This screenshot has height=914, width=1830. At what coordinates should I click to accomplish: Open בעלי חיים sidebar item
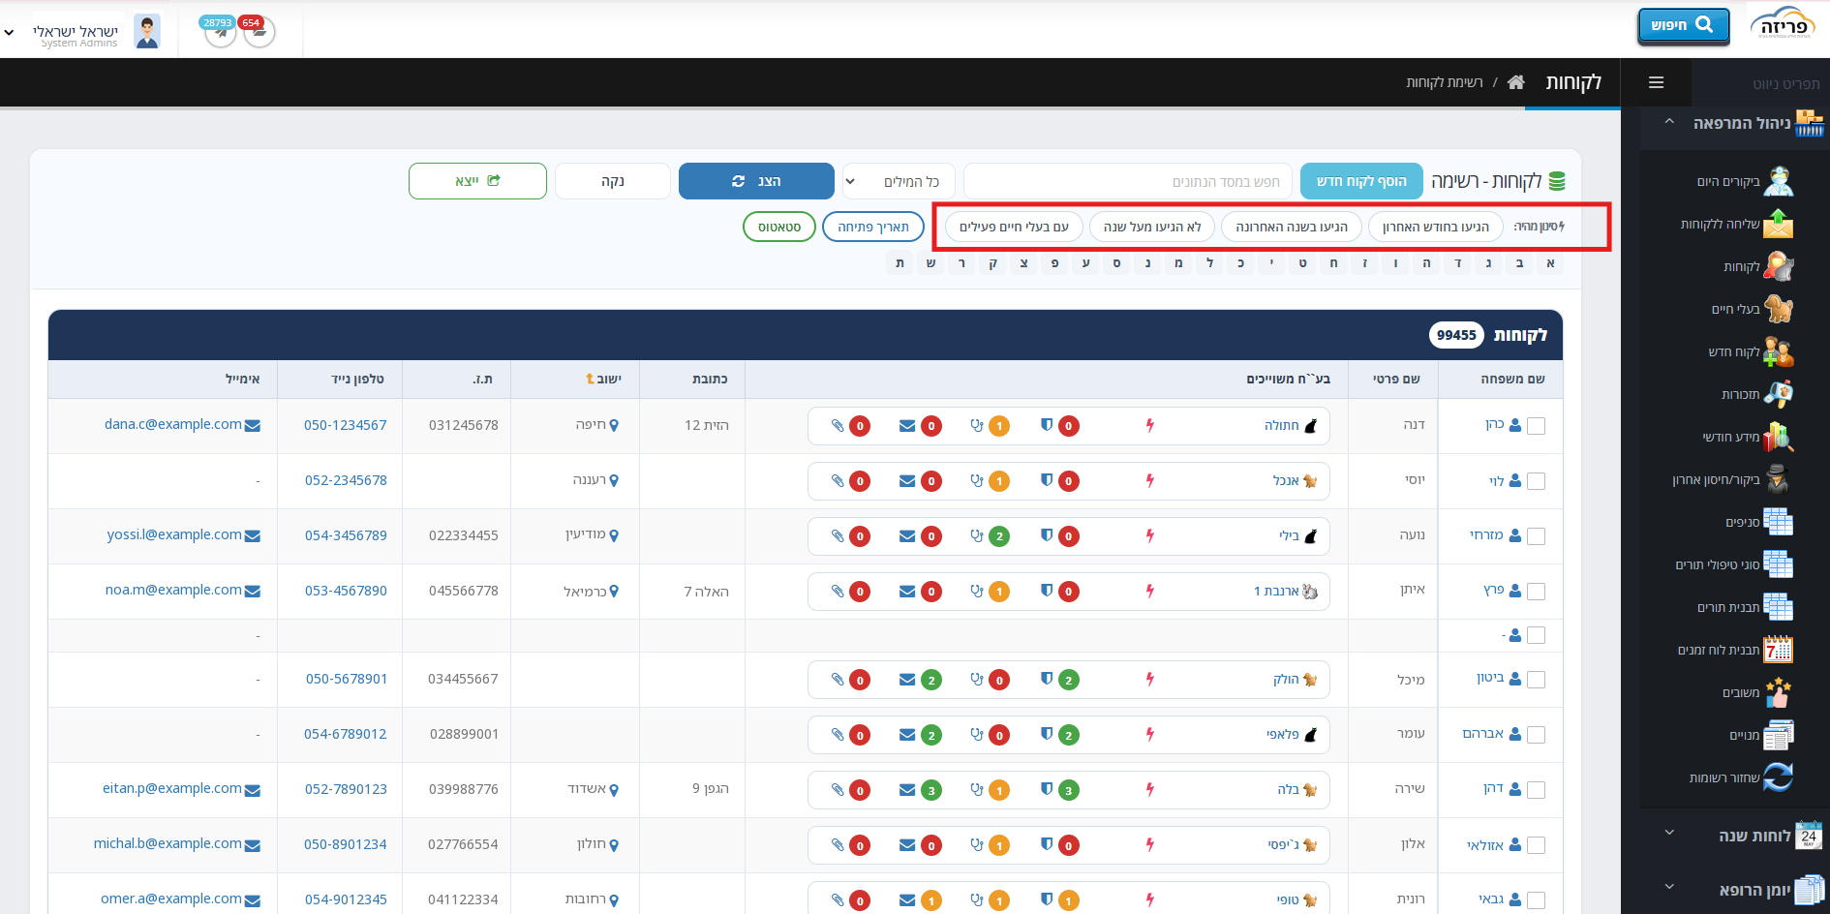tap(1753, 309)
